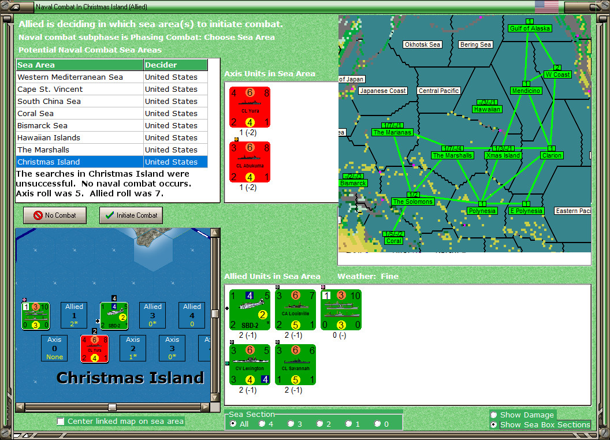This screenshot has width=610, height=440.
Task: Select Christmas Island highlighted row
Action: (x=112, y=162)
